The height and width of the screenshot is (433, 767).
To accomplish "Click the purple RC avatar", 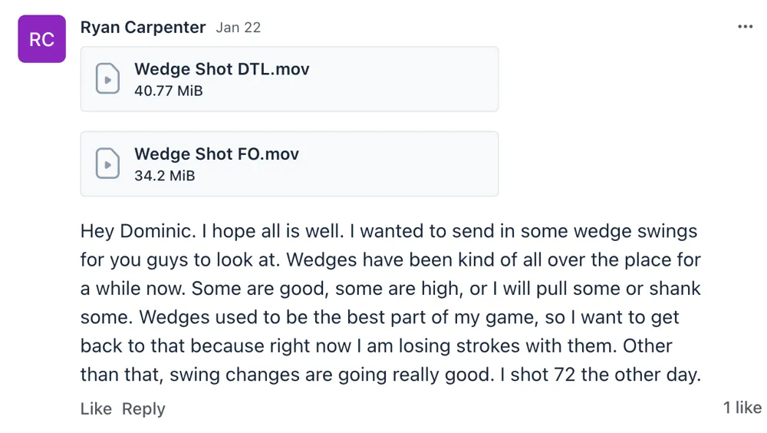I will 41,39.
